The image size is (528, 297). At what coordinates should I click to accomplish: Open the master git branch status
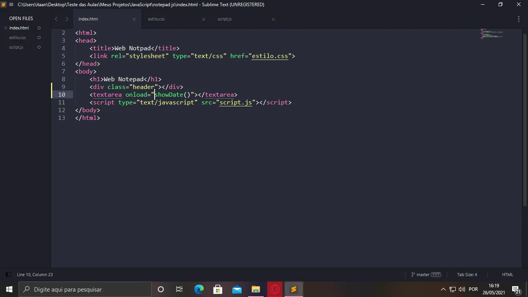click(426, 275)
